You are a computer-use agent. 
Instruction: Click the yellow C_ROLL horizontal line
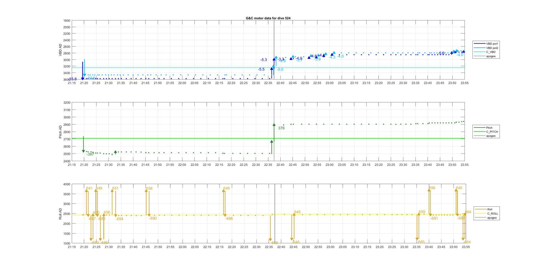click(268, 215)
